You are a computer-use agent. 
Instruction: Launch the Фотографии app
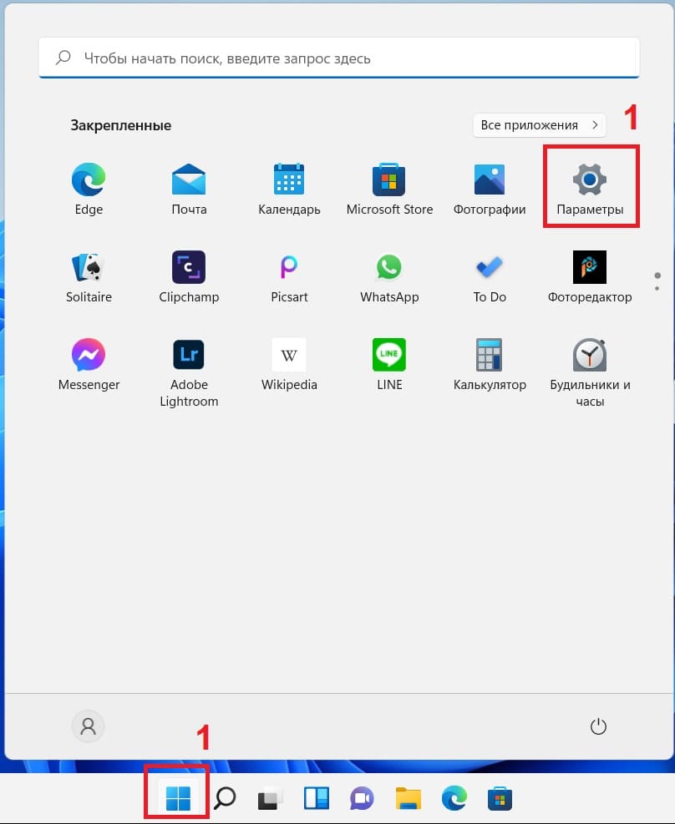click(490, 190)
